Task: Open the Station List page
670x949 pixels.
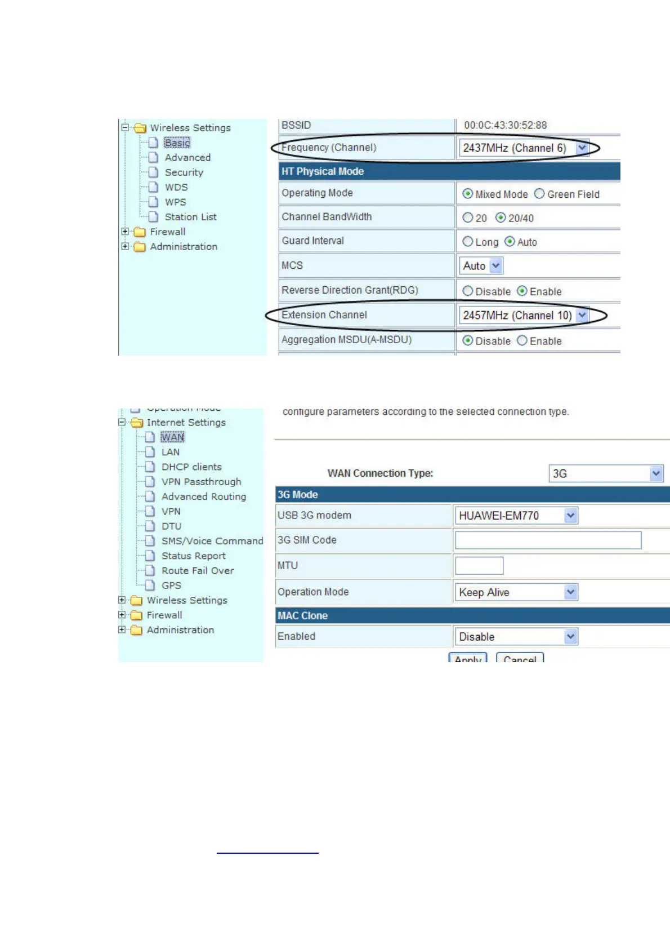Action: (190, 217)
